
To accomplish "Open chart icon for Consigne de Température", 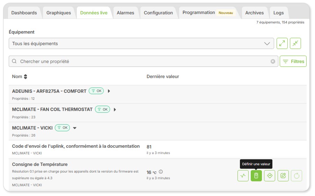I will tap(243, 176).
